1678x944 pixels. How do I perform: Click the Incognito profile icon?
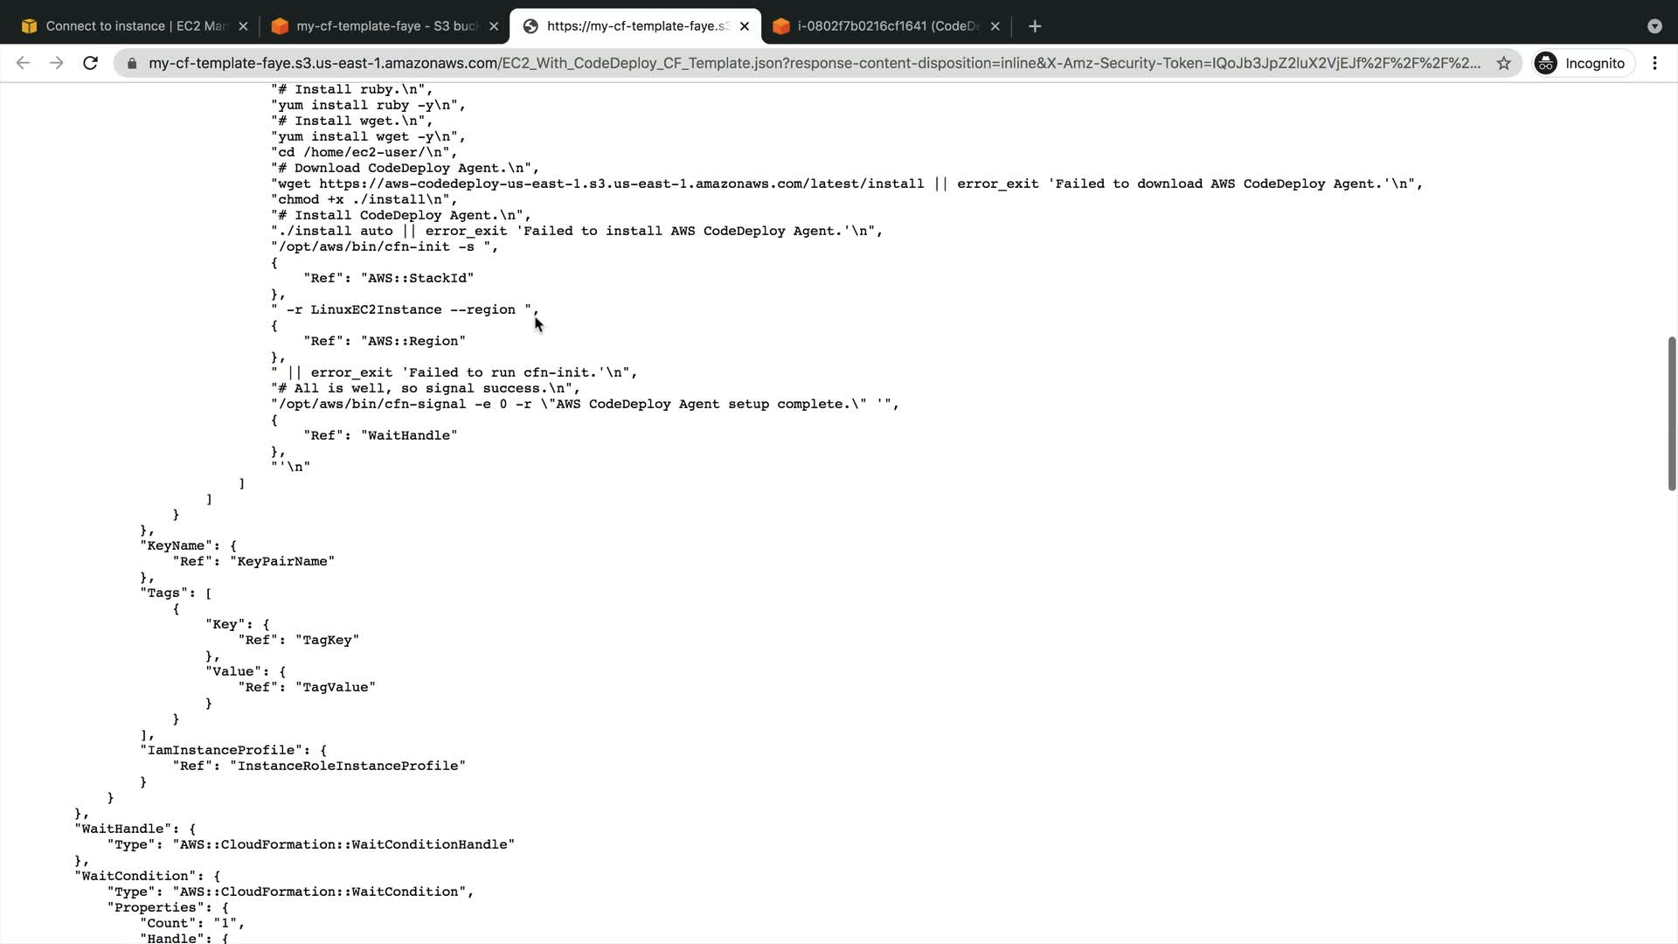pyautogui.click(x=1546, y=63)
